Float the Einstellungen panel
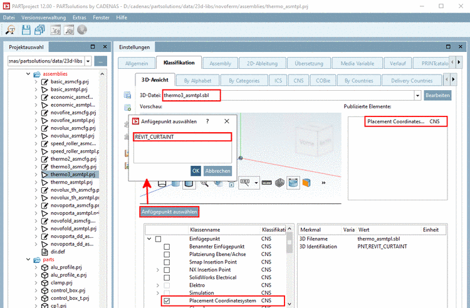Viewport: 470px width, 308px height. pos(448,47)
